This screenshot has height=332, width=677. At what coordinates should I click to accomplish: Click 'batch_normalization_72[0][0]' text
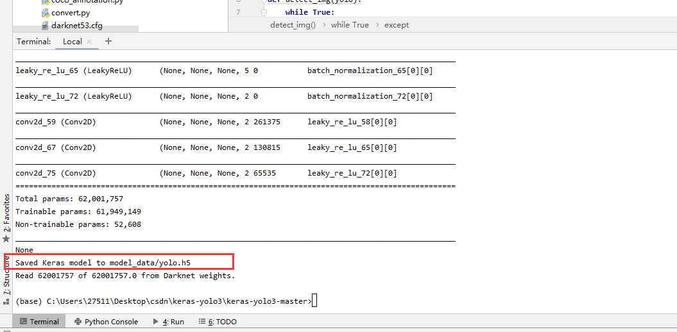(370, 96)
